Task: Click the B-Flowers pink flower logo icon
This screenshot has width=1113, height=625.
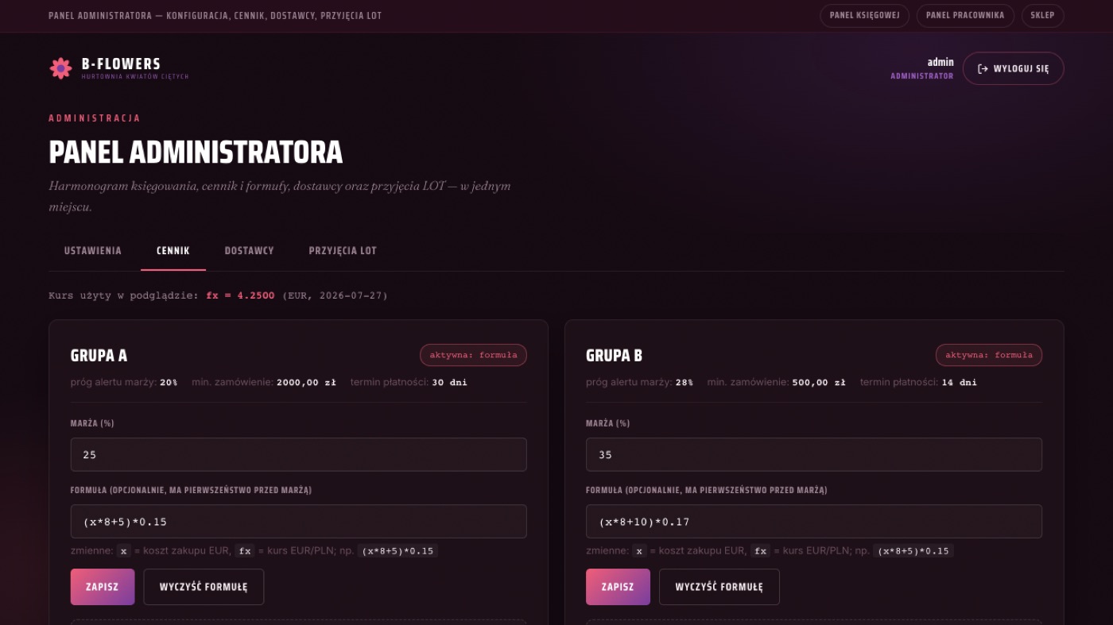Action: point(60,68)
